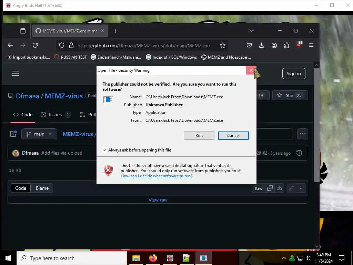Open Firefox from taskbar
This screenshot has height=265, width=353.
(x=153, y=258)
